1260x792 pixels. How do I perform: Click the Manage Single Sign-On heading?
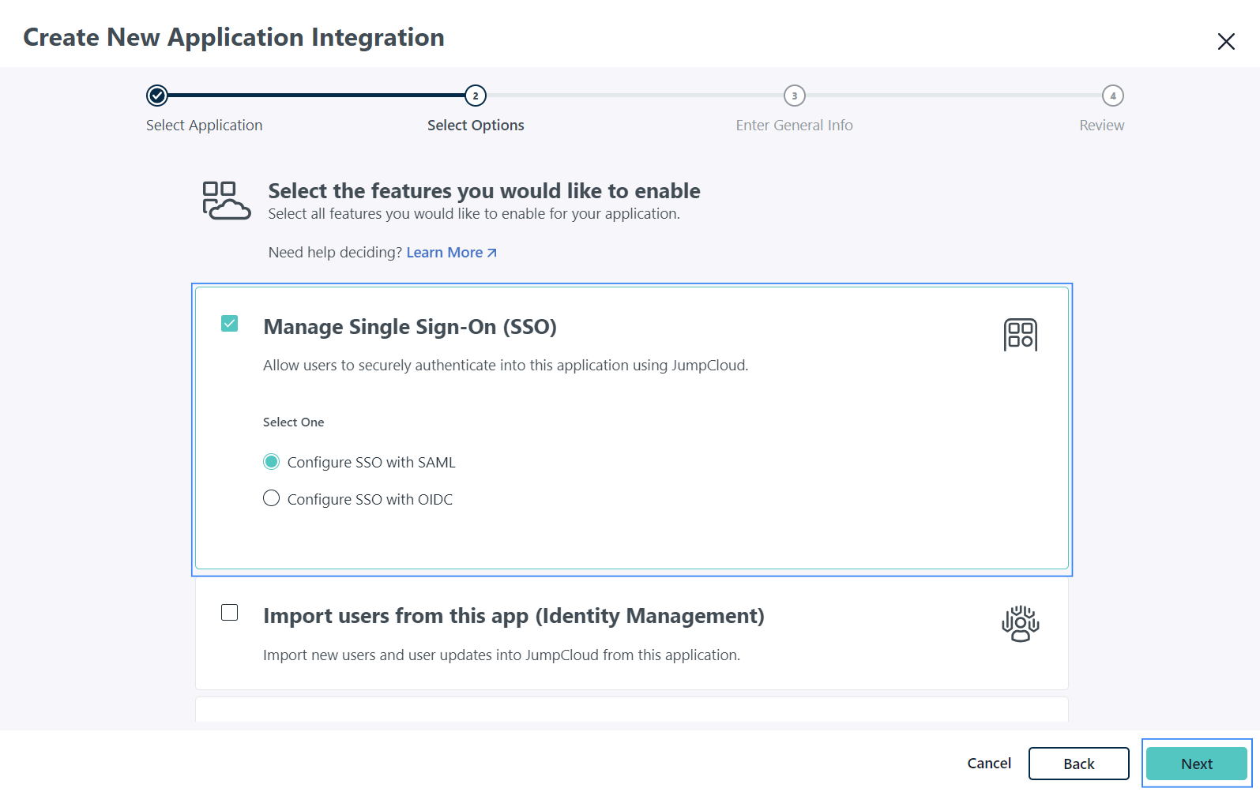coord(409,327)
